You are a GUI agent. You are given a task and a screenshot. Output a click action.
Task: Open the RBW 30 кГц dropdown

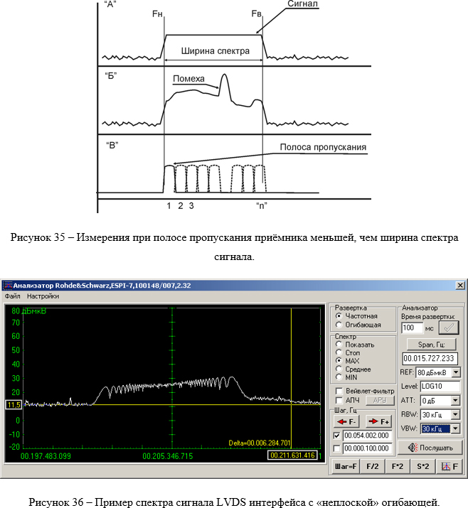456,415
